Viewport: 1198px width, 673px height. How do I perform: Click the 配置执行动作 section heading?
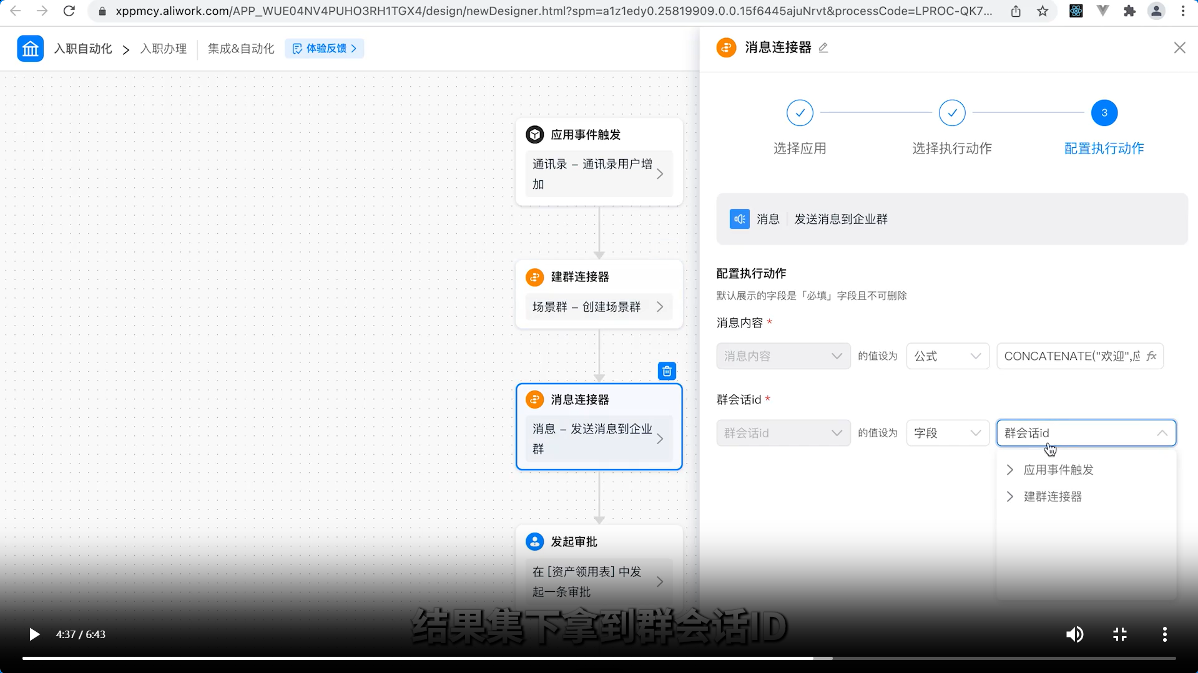coord(751,273)
